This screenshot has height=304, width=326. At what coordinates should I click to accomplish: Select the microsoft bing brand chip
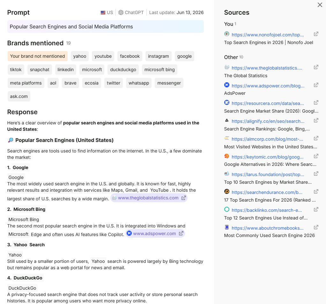(x=159, y=70)
